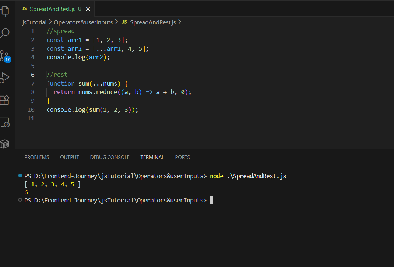Click the ellipsis breadcrumb segment
394x267 pixels.
[185, 22]
